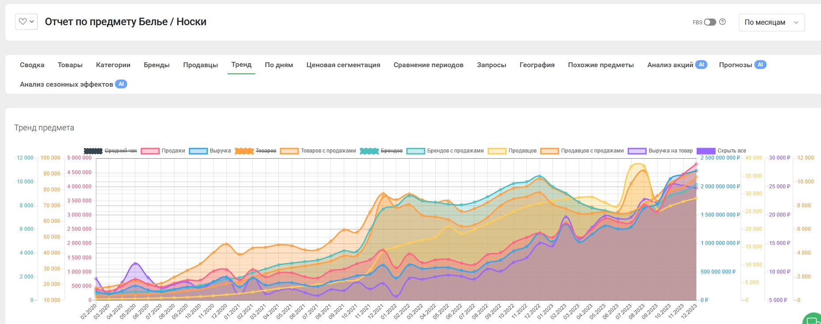Click the yellow Продавцов color swatch
821x324 pixels.
(497, 151)
